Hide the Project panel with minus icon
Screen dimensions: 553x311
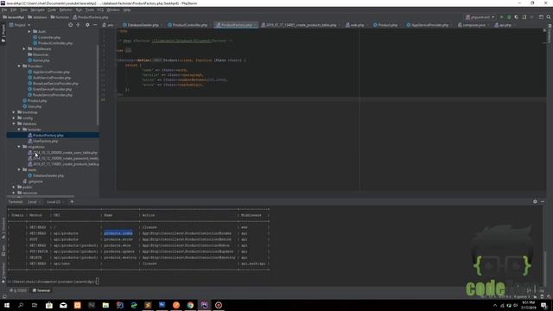click(95, 25)
